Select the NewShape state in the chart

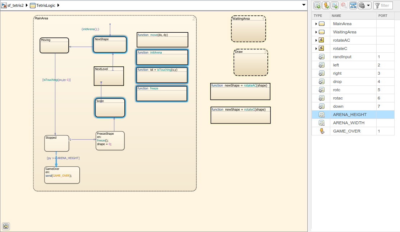pos(110,44)
